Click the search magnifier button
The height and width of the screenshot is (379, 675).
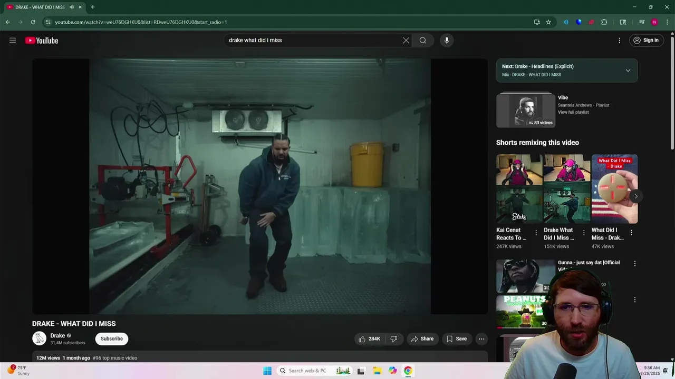pyautogui.click(x=423, y=40)
